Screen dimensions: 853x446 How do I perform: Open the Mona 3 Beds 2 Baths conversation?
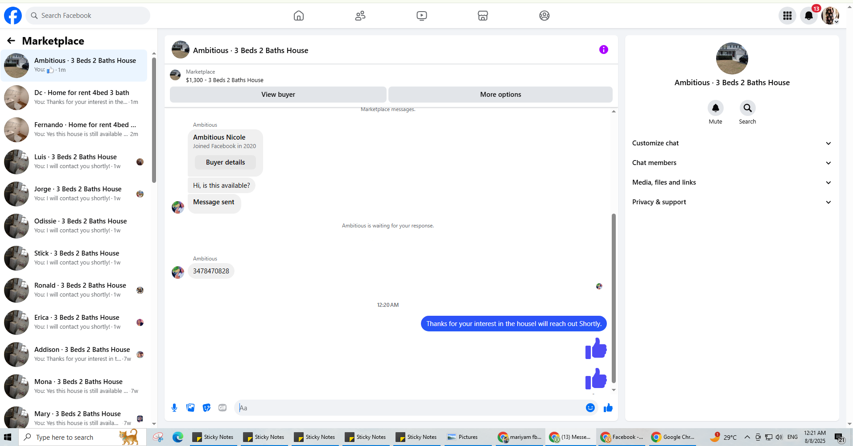click(74, 387)
